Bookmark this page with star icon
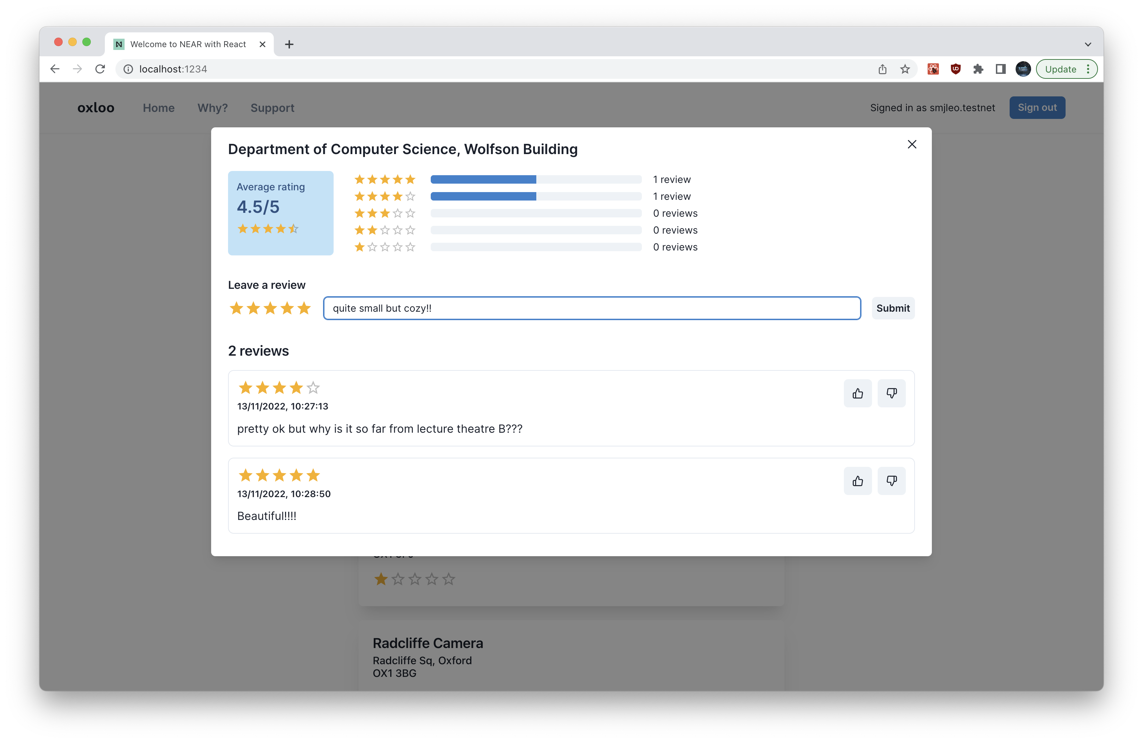 point(905,69)
